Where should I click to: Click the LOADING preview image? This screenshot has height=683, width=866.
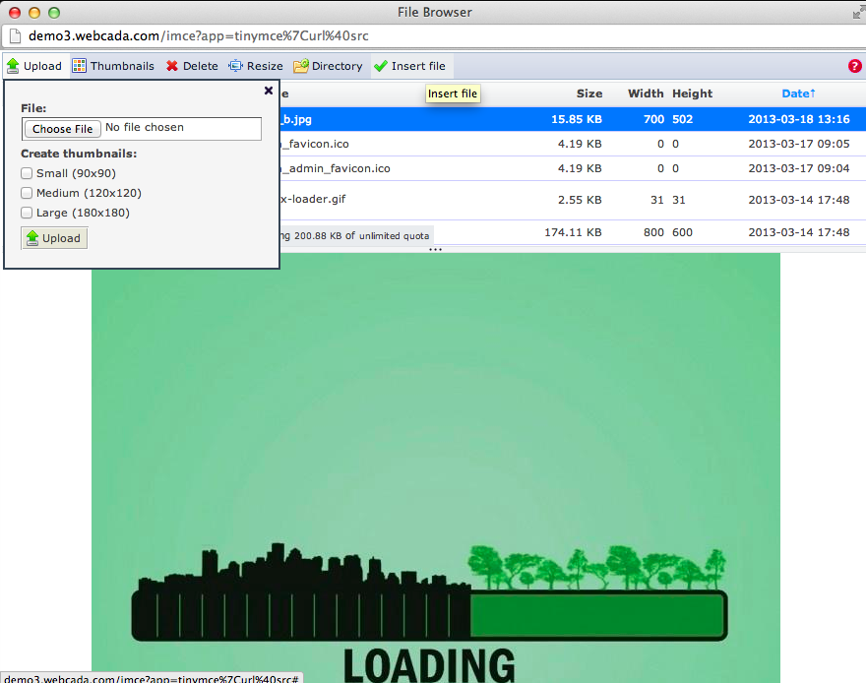coord(436,468)
